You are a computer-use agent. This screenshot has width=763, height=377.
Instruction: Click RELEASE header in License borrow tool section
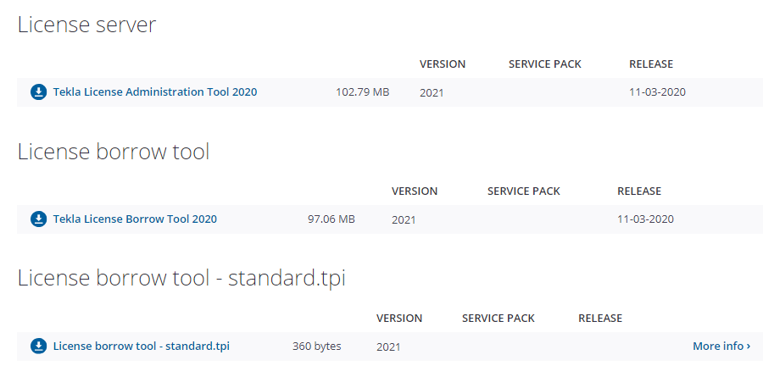639,191
